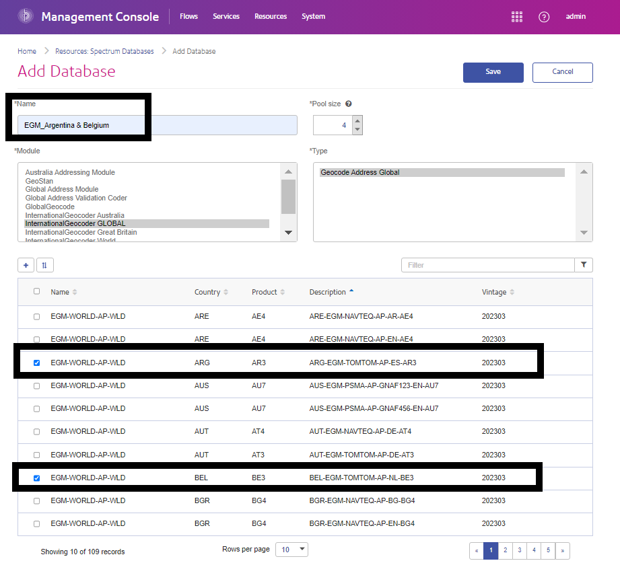Screen dimensions: 620x563
Task: Increase pool size with up stepper
Action: [357, 120]
